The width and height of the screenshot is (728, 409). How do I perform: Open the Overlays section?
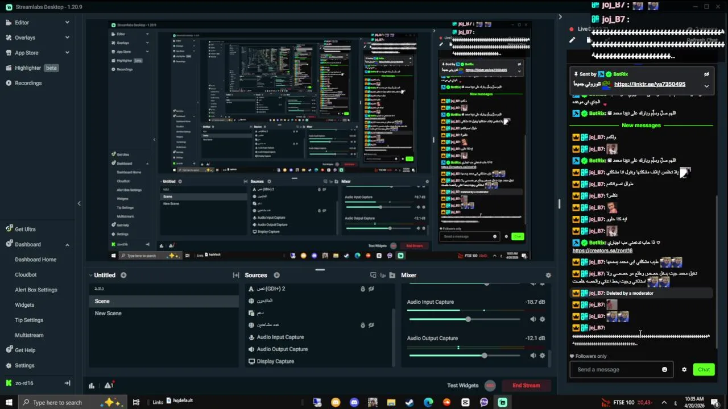pyautogui.click(x=25, y=37)
